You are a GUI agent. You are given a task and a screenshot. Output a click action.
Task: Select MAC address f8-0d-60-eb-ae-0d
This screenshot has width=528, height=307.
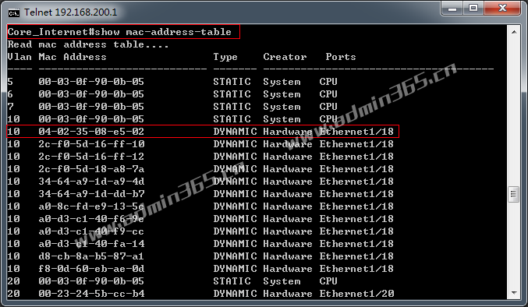pos(91,269)
